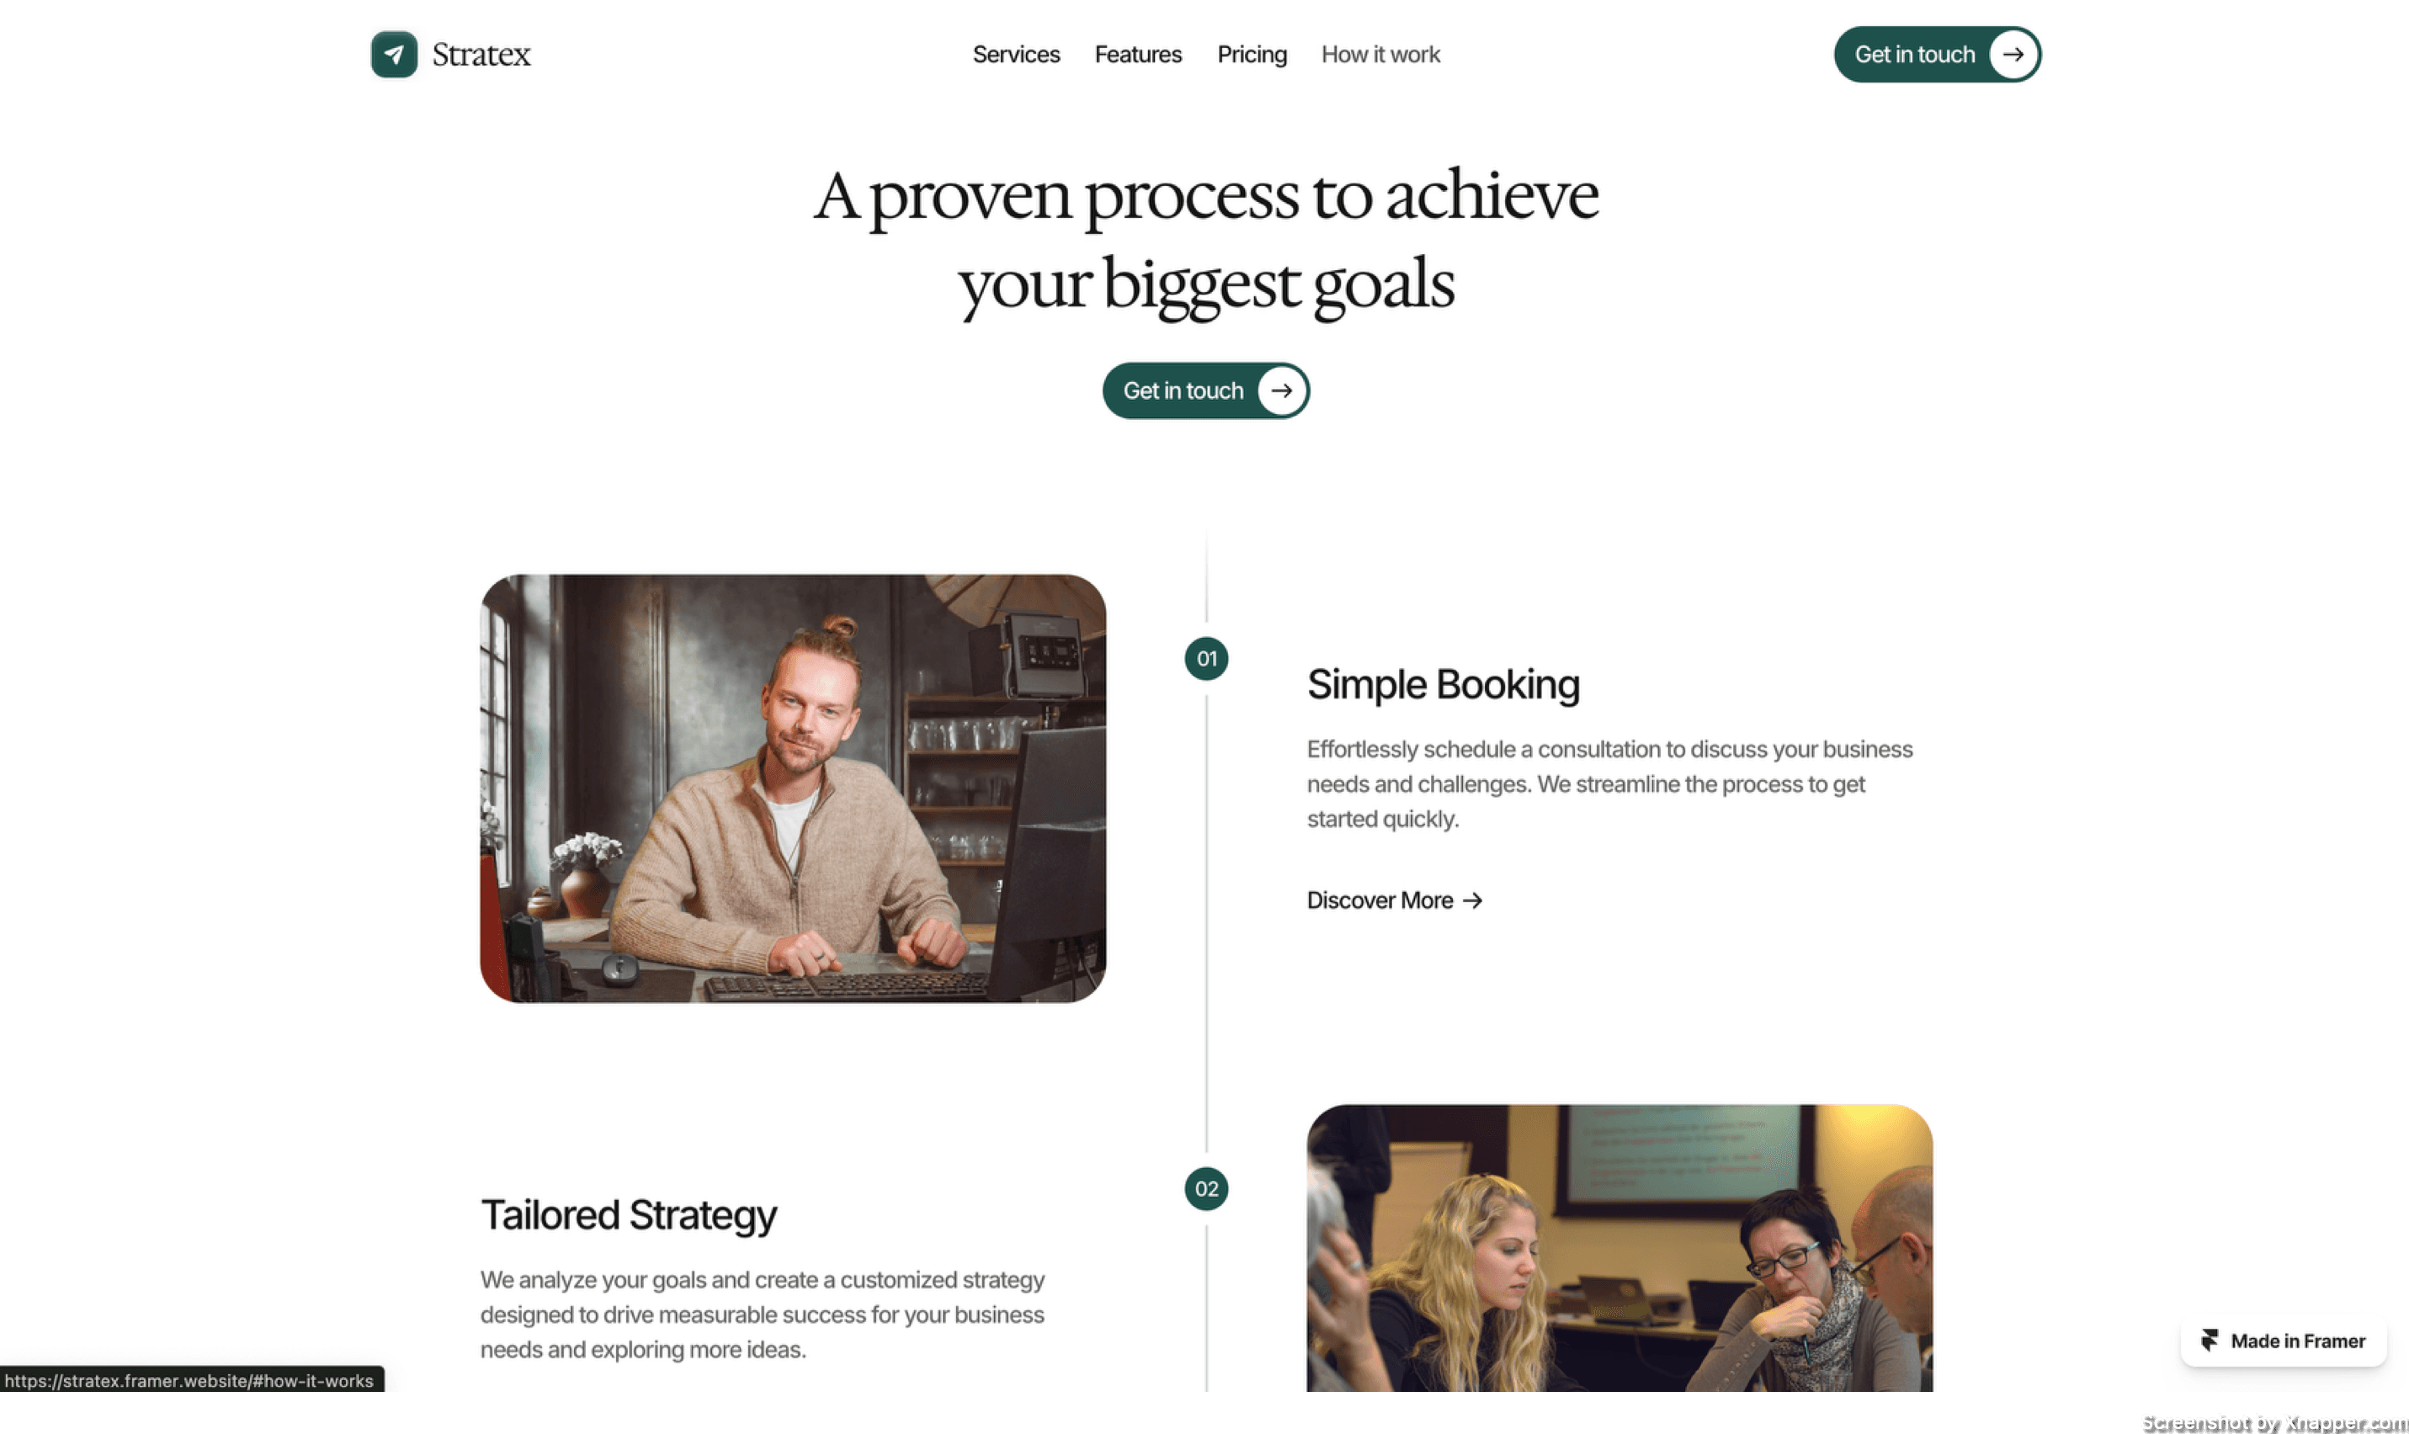2409x1434 pixels.
Task: Follow the Discover More link
Action: [1395, 900]
